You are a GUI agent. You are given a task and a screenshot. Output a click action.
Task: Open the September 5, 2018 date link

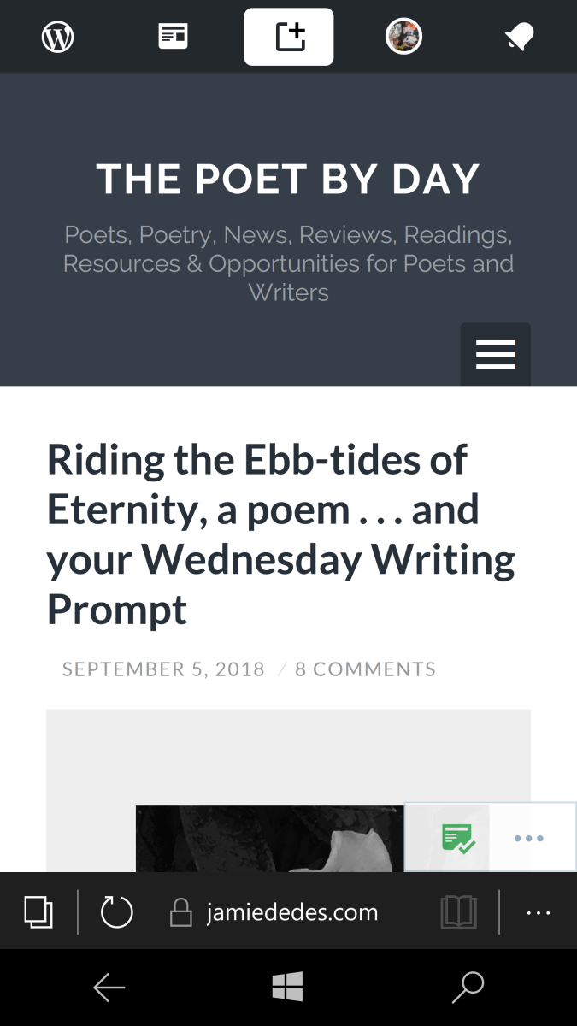point(163,669)
